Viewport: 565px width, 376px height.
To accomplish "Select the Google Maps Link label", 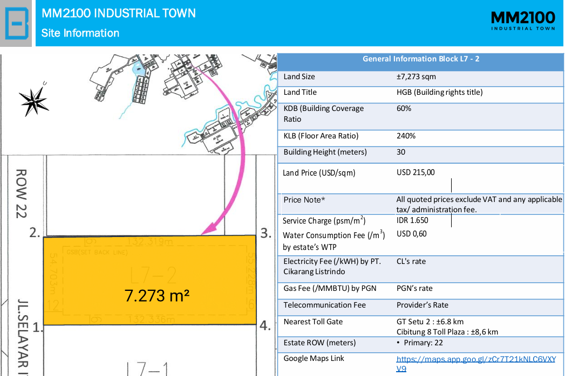I will [314, 358].
